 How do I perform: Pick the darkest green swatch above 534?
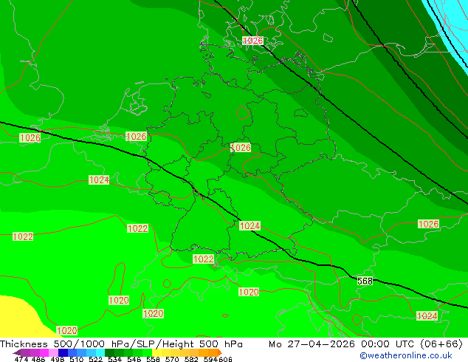109,352
